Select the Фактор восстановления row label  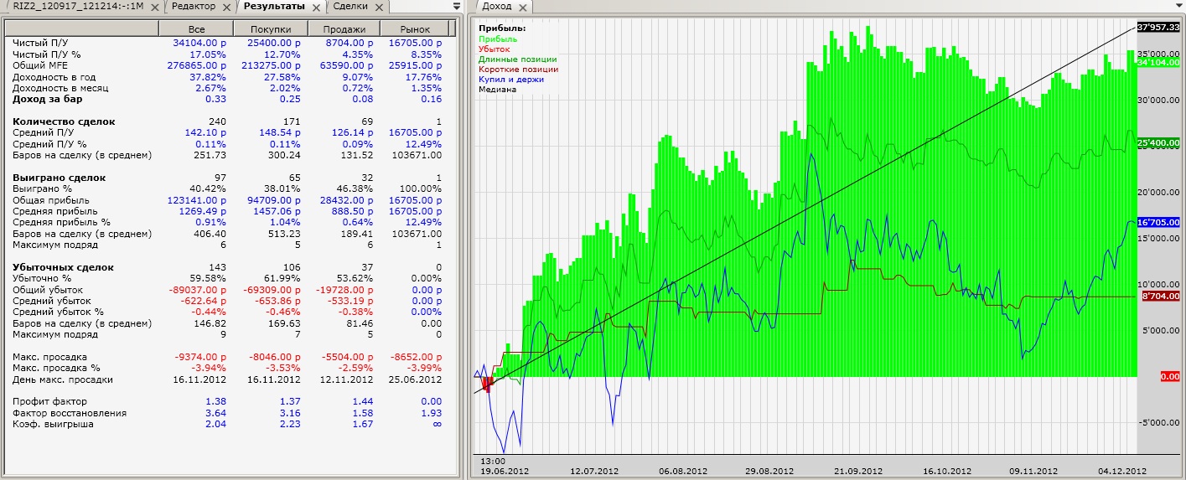[70, 413]
